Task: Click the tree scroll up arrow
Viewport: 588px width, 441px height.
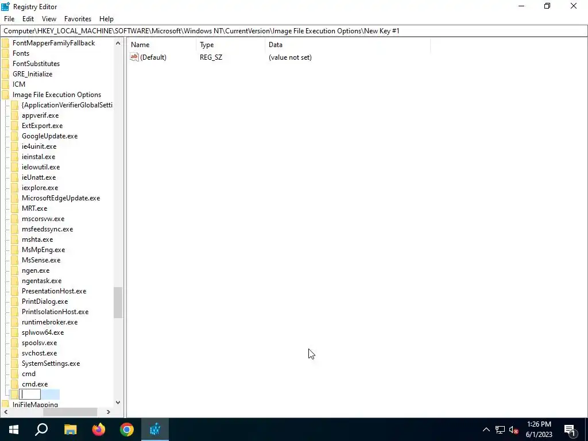Action: tap(118, 43)
